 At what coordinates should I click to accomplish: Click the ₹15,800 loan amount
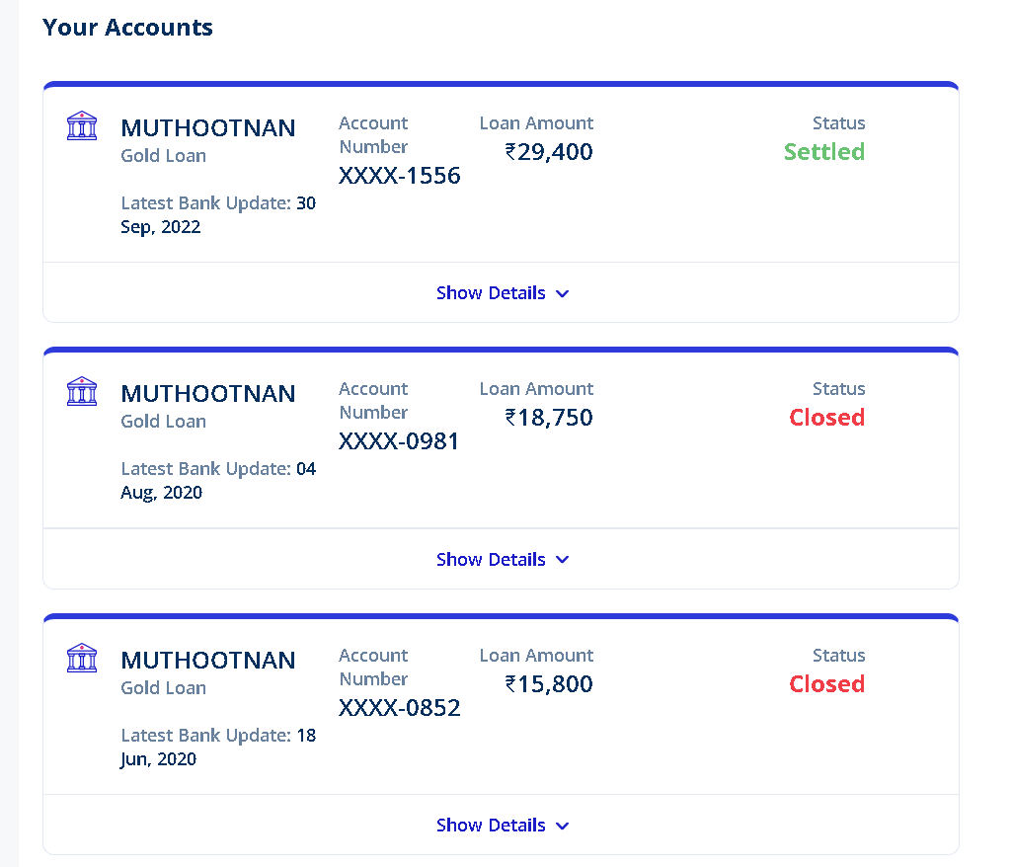pyautogui.click(x=549, y=684)
